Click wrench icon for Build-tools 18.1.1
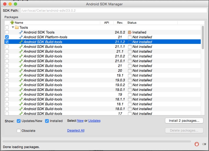Viewport: 209px width, 151px height. (21, 99)
